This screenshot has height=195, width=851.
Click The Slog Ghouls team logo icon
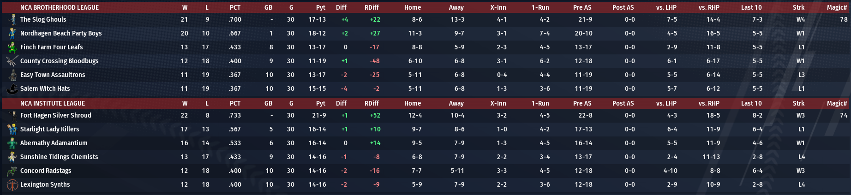pyautogui.click(x=12, y=19)
